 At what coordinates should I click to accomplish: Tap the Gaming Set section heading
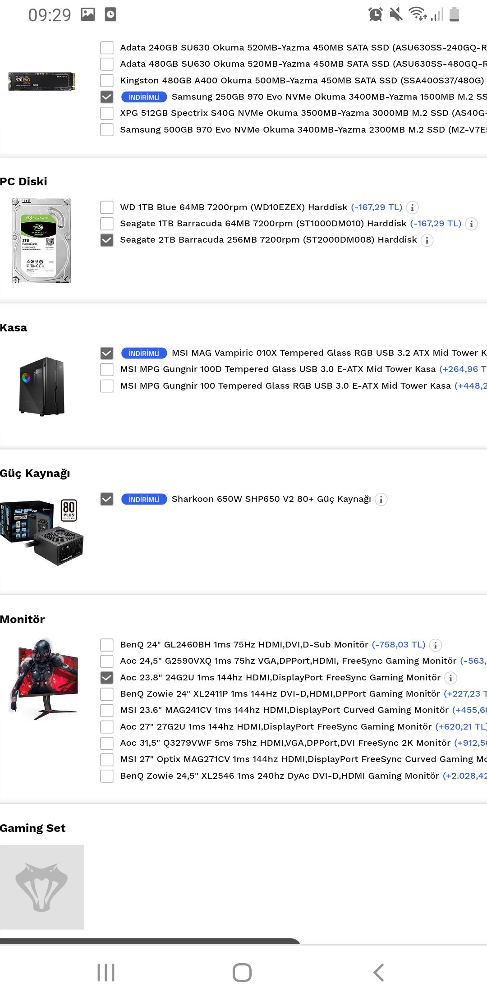pos(33,828)
